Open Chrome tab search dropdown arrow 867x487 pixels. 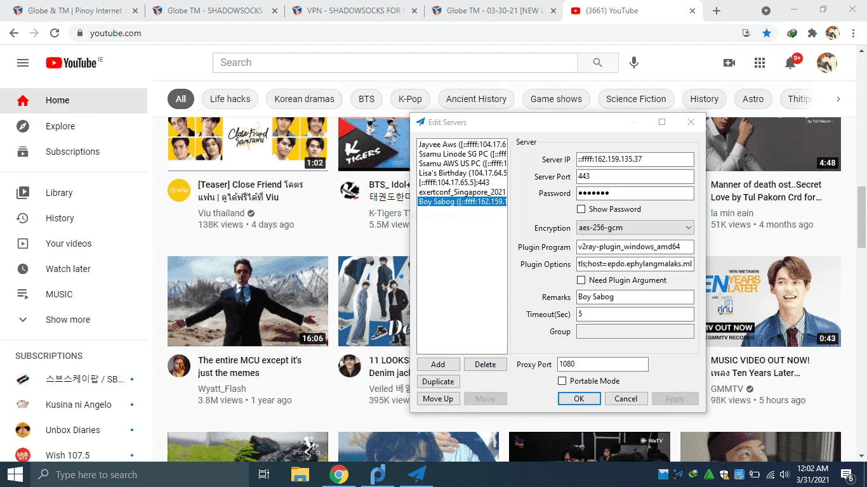766,11
